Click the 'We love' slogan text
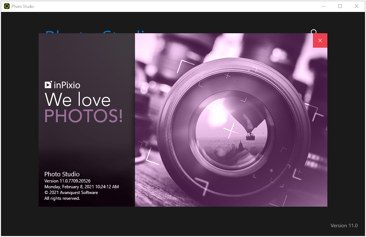Viewport: 366px width, 237px height. (78, 99)
